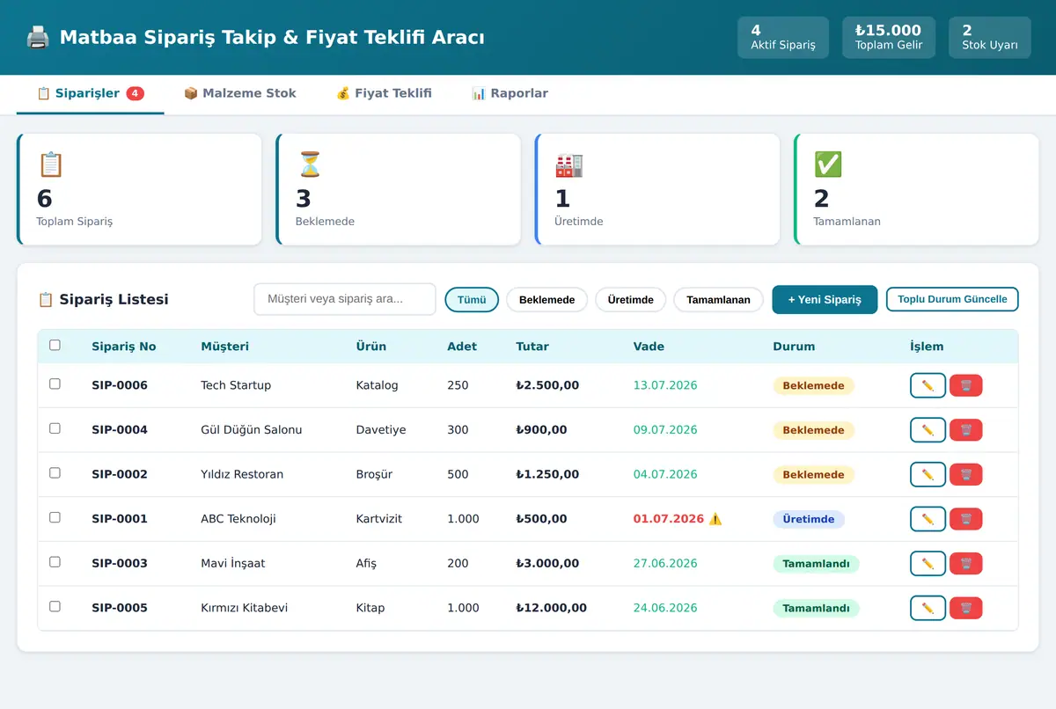Delete the Mavi İnşaat order
1056x709 pixels.
tap(966, 563)
